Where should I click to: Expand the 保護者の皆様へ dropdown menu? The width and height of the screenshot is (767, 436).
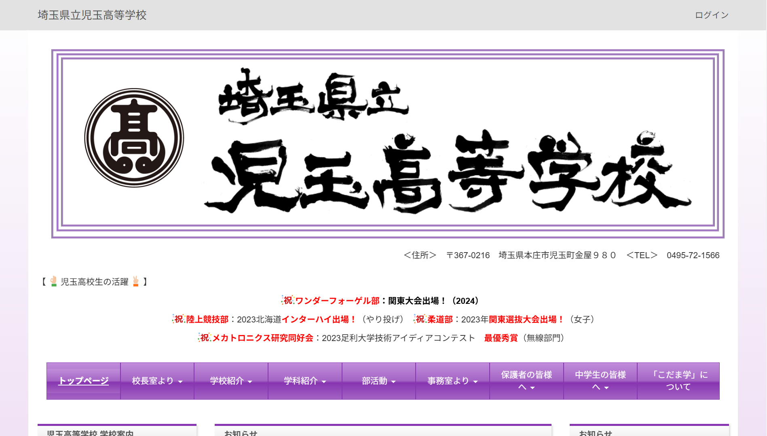526,381
